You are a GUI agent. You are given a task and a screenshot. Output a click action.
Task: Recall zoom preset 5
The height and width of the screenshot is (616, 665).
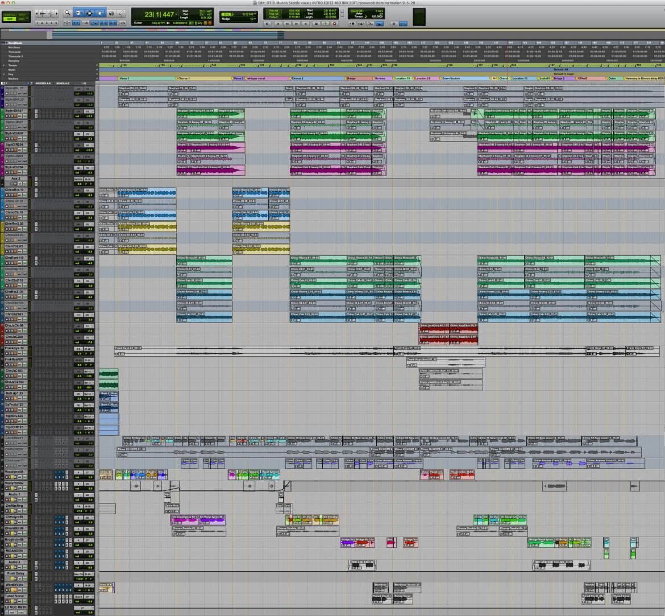tap(56, 23)
